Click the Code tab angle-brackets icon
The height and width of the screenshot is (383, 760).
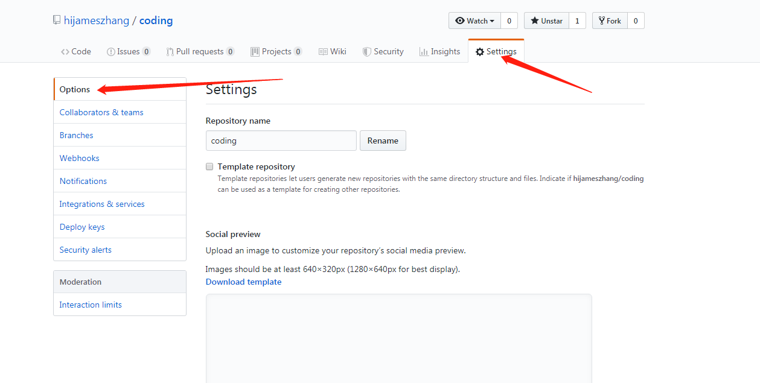pos(65,52)
